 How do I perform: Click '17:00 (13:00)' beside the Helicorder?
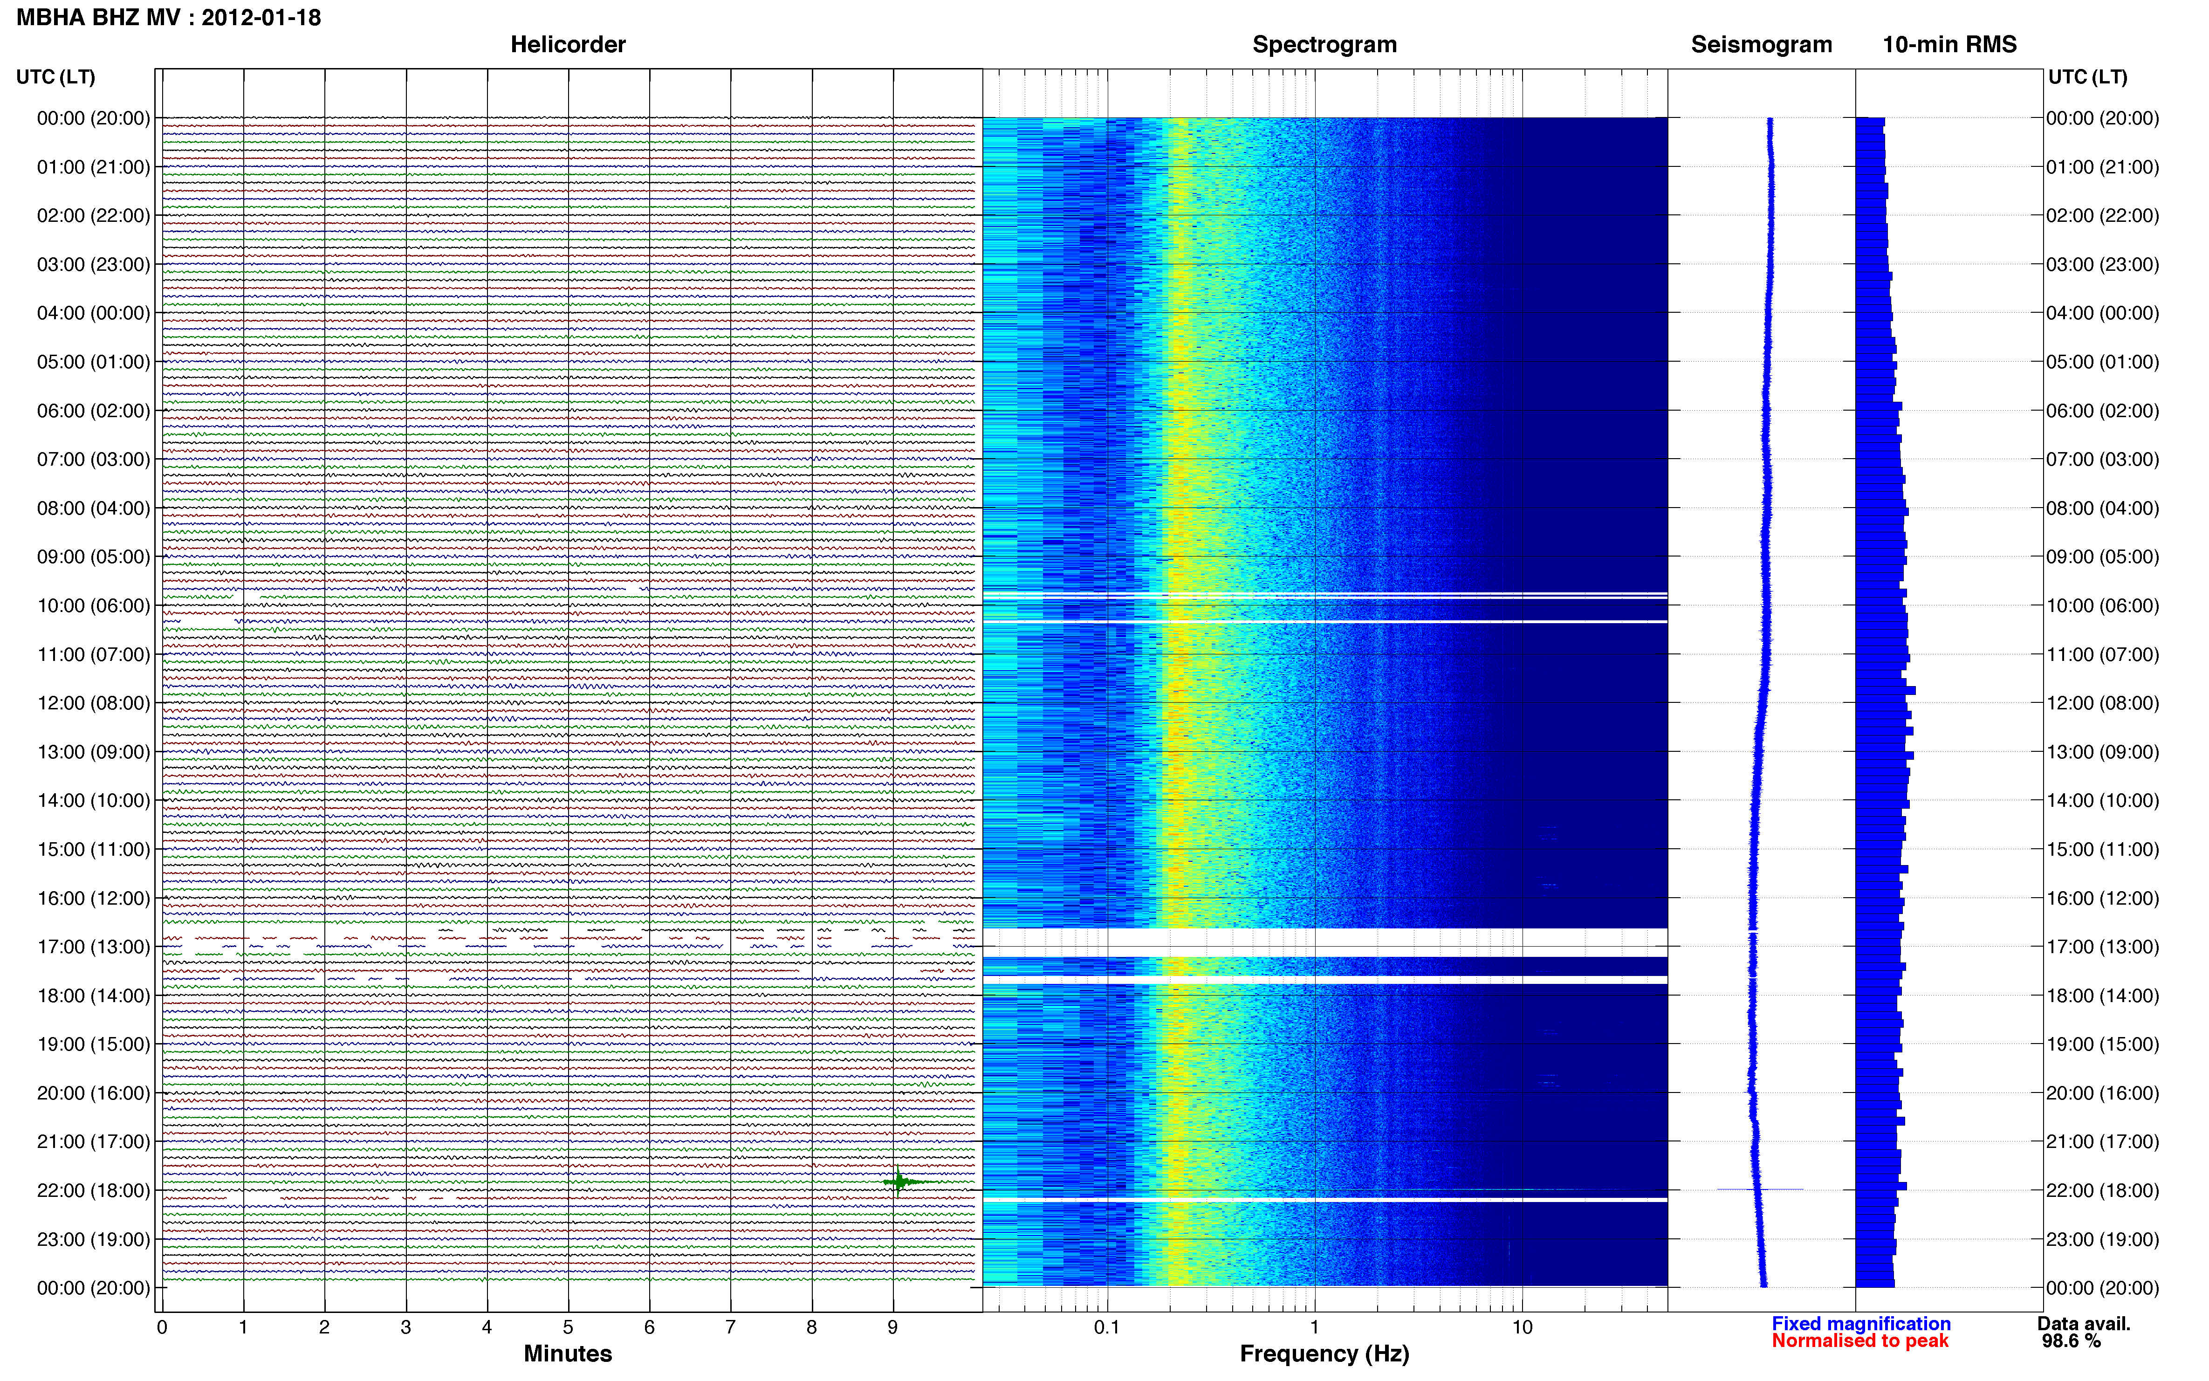[93, 946]
